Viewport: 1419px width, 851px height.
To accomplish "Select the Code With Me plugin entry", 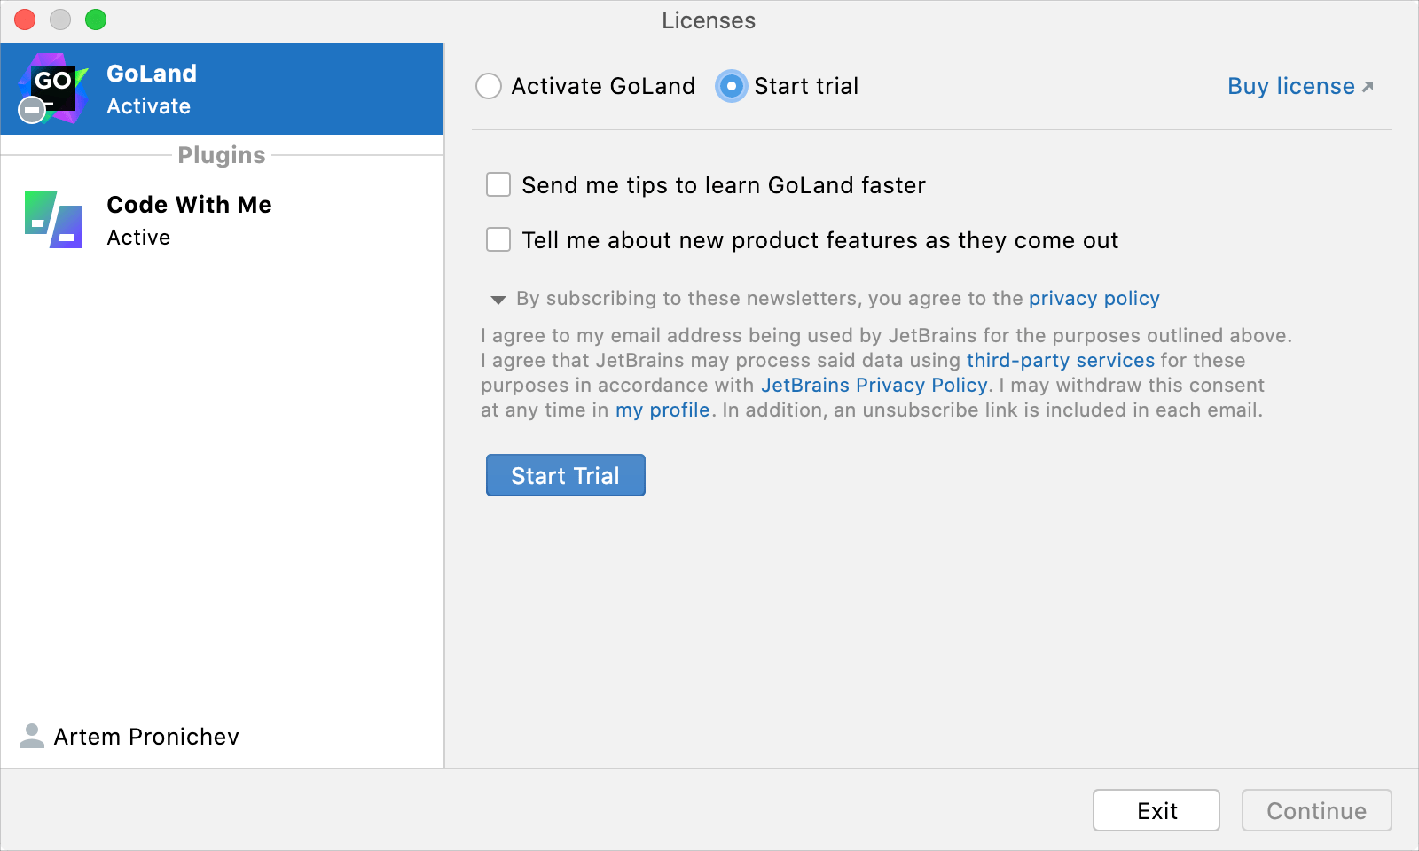I will [x=222, y=219].
